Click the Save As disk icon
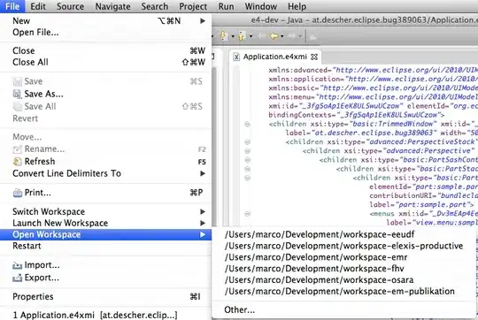This screenshot has height=320, width=478. 18,94
